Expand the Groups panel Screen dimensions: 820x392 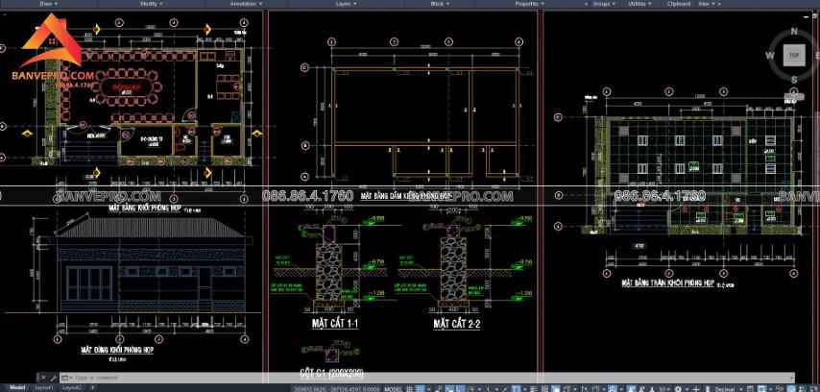point(603,3)
